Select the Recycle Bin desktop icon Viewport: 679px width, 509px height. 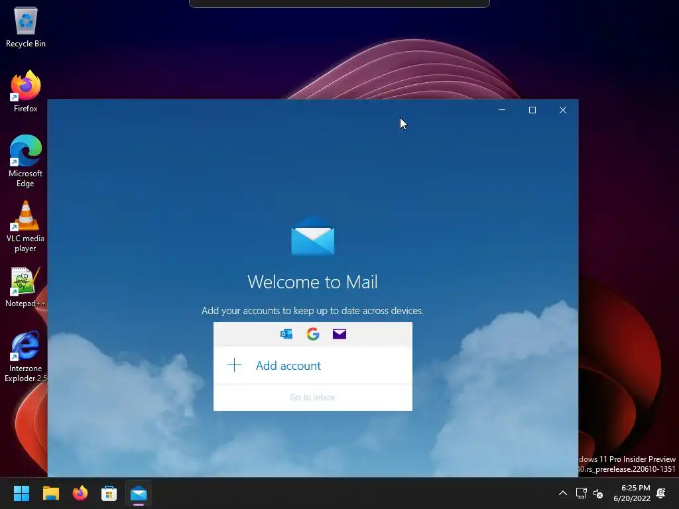[26, 27]
